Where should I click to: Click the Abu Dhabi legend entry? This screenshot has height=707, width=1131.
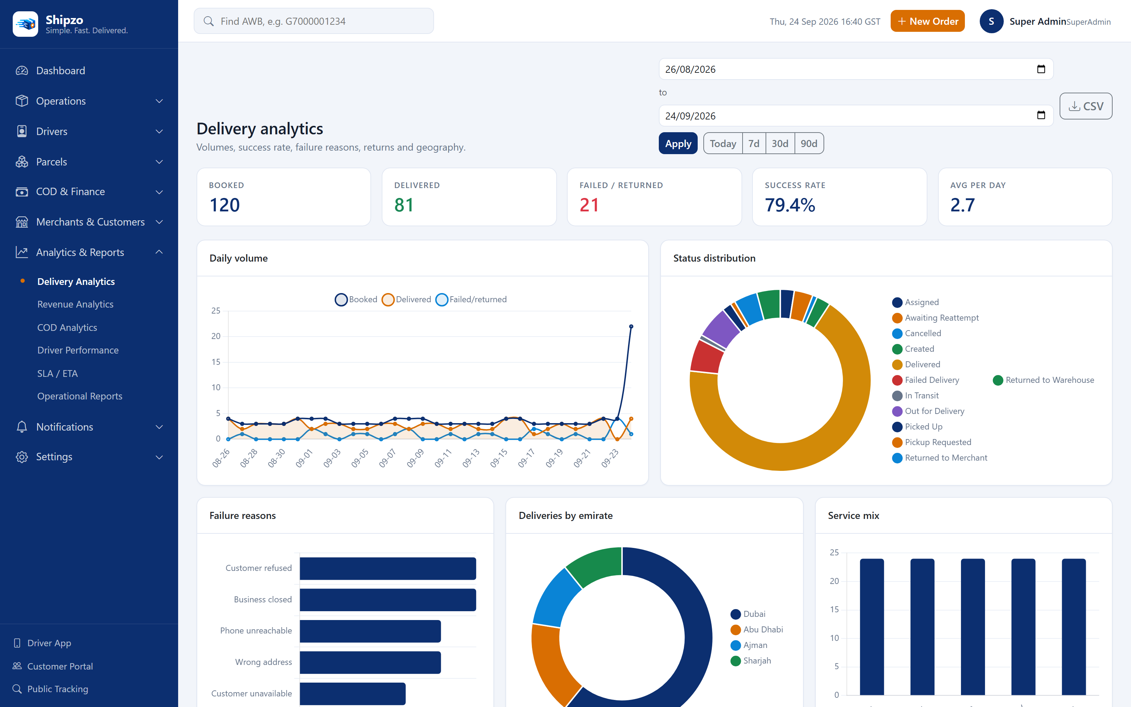tap(757, 629)
